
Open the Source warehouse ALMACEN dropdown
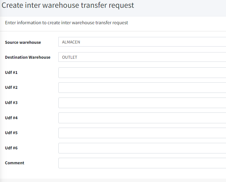click(142, 42)
